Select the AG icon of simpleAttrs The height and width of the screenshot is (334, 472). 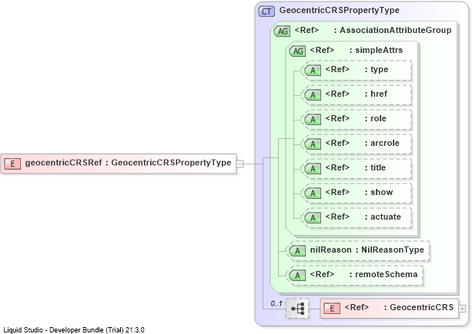297,51
